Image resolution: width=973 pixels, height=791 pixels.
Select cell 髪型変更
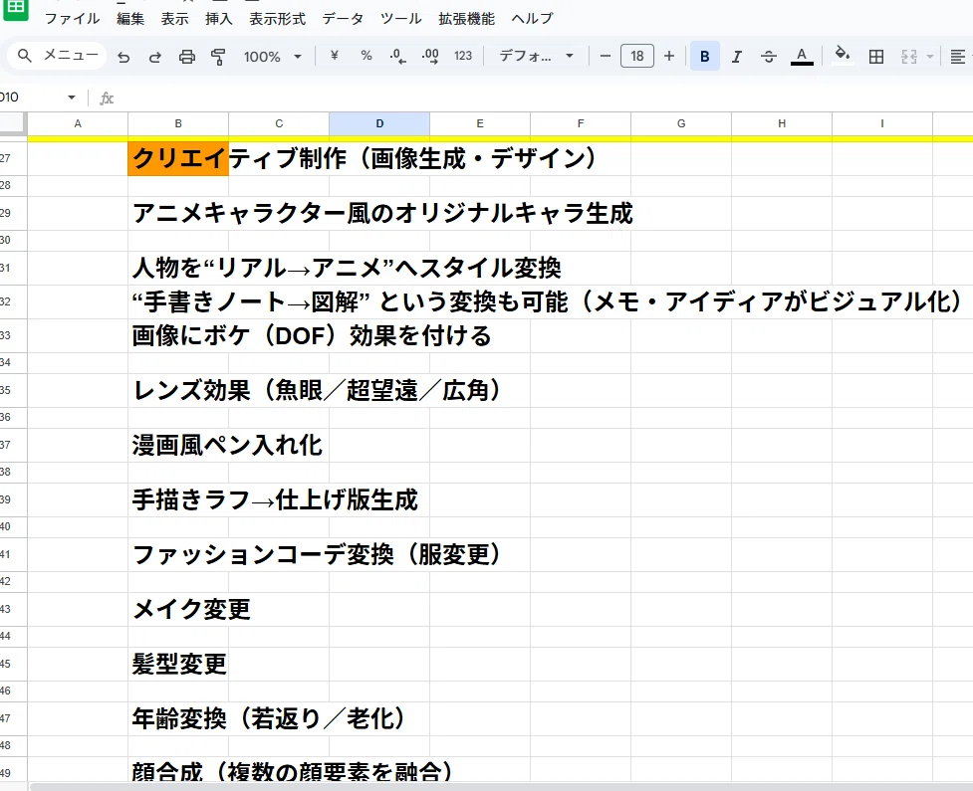click(x=178, y=664)
